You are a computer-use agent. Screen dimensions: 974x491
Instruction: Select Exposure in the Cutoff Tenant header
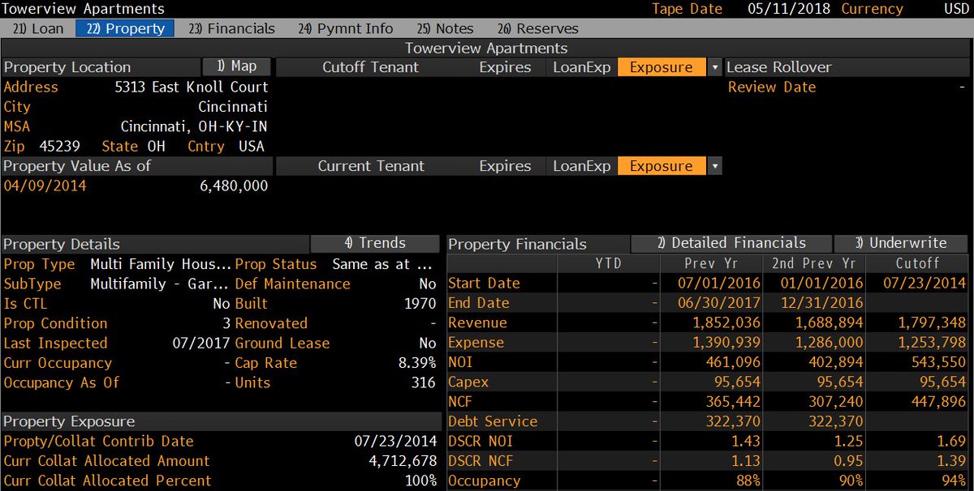pyautogui.click(x=662, y=67)
